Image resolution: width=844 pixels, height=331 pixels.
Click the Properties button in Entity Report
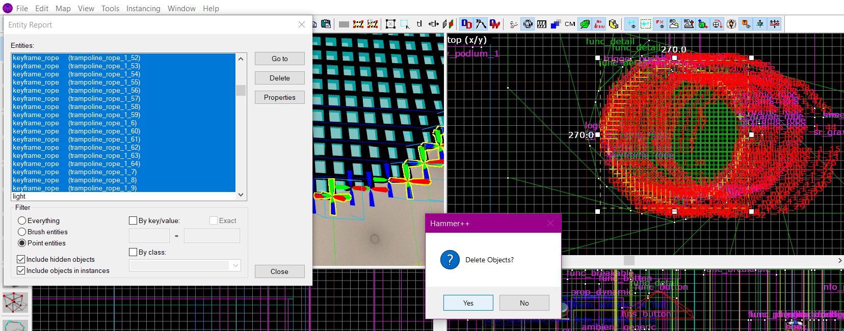[x=279, y=97]
